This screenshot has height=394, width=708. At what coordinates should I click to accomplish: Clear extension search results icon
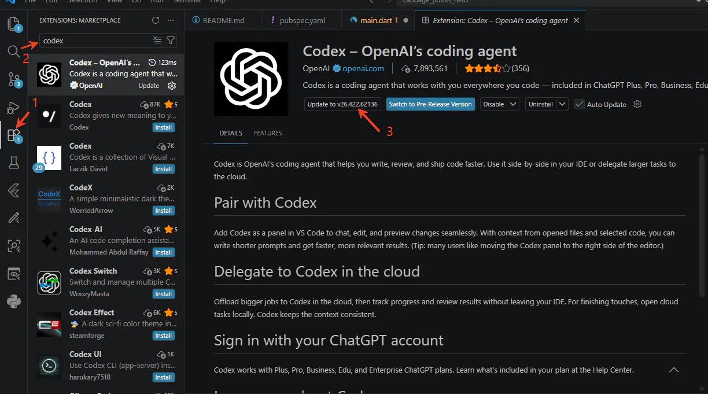(157, 40)
